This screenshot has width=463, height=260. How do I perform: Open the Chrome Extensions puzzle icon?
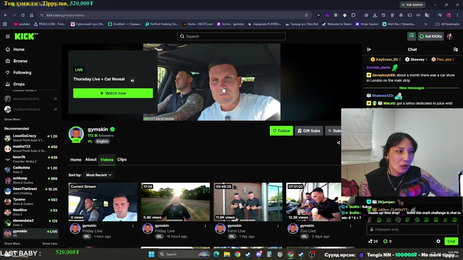353,15
